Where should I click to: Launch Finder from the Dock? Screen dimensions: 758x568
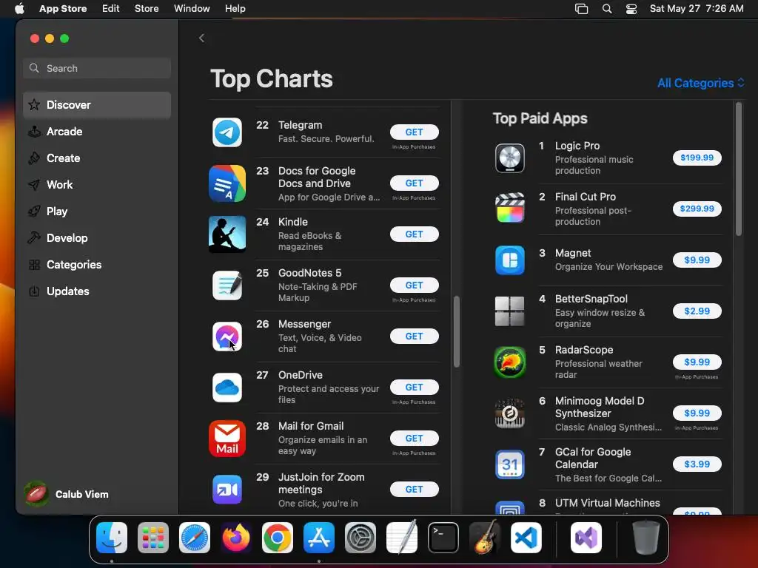(112, 538)
